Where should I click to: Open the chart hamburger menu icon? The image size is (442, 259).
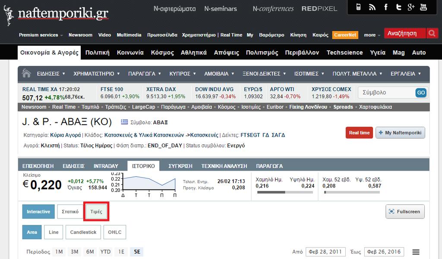[x=416, y=252]
